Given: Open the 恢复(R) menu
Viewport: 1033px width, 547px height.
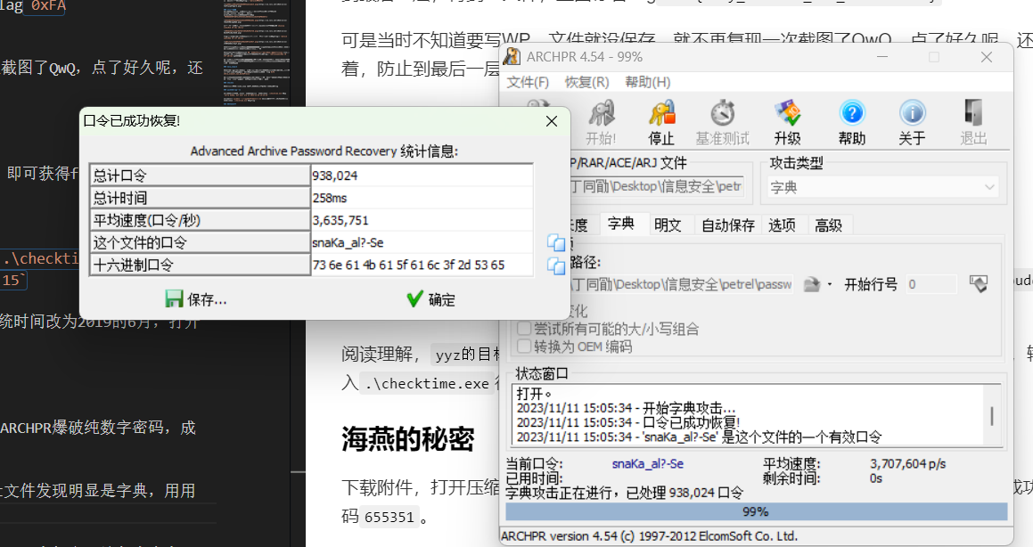Looking at the screenshot, I should click(x=586, y=82).
